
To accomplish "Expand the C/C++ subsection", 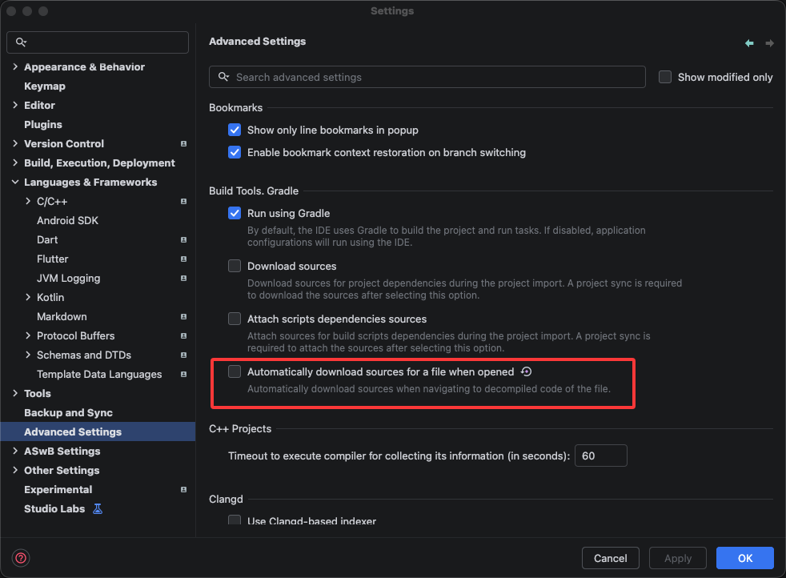I will pos(28,202).
